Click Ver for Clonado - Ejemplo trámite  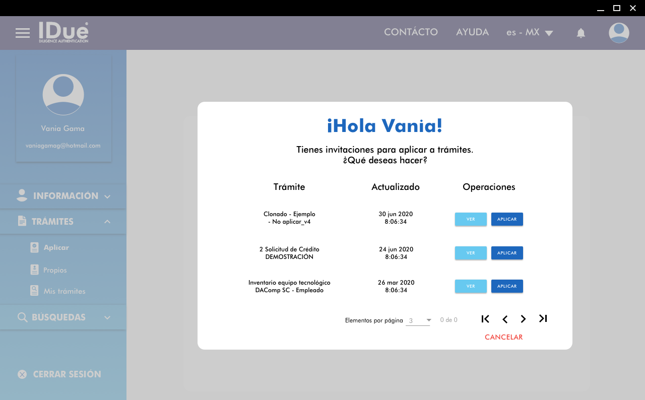[x=471, y=219]
